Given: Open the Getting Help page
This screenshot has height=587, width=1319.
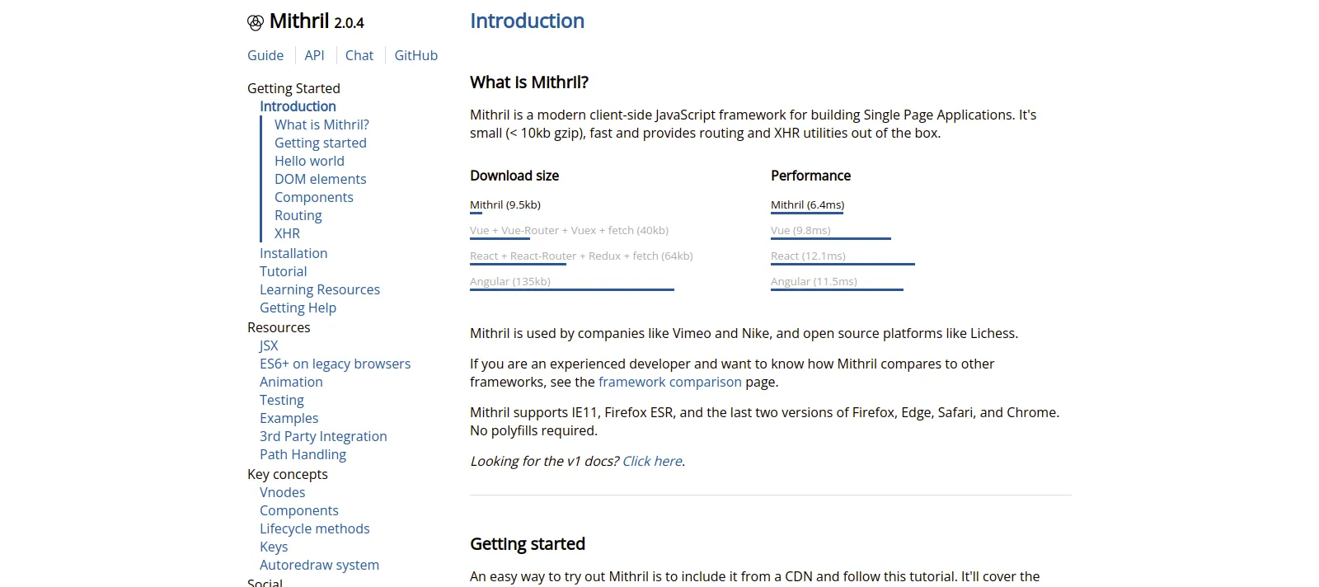Looking at the screenshot, I should [x=298, y=308].
